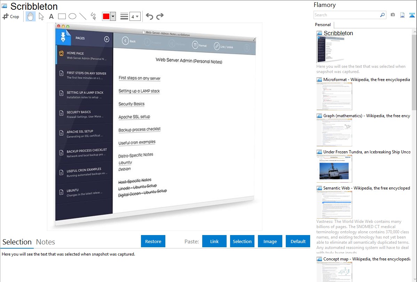Screen dimensions: 417x282
Task: Open the color picker dropdown arrow
Action: pyautogui.click(x=113, y=16)
